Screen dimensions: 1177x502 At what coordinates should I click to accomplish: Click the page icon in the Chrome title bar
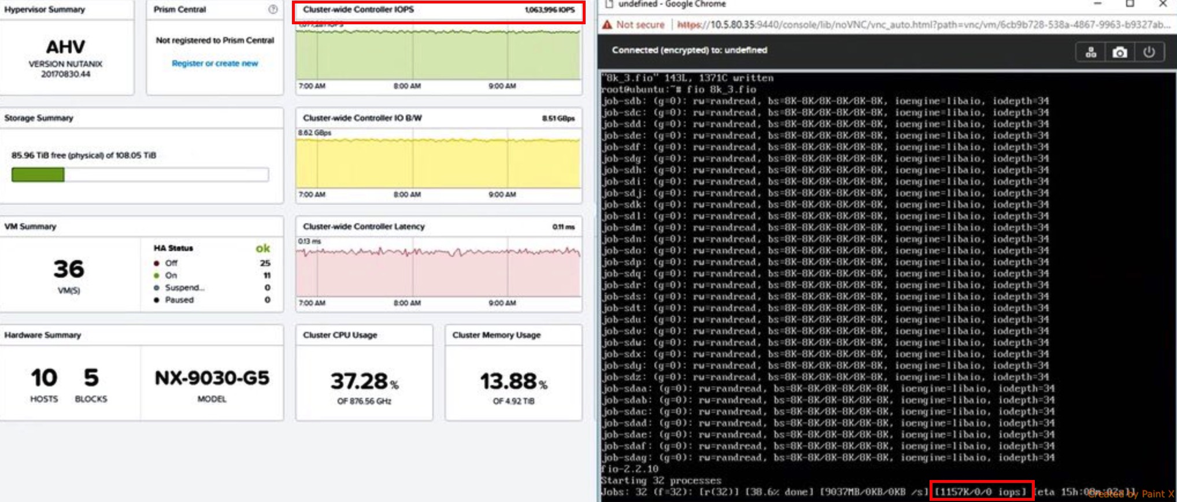pos(609,4)
